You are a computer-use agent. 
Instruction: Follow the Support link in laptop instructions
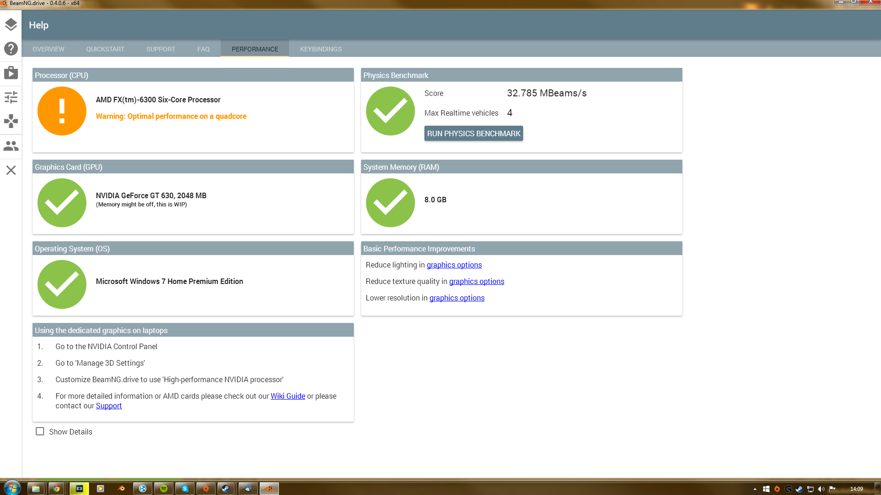(x=109, y=406)
